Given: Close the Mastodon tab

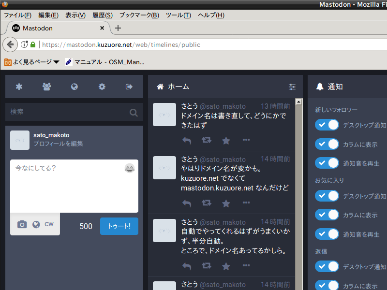Looking at the screenshot, I should 102,28.
